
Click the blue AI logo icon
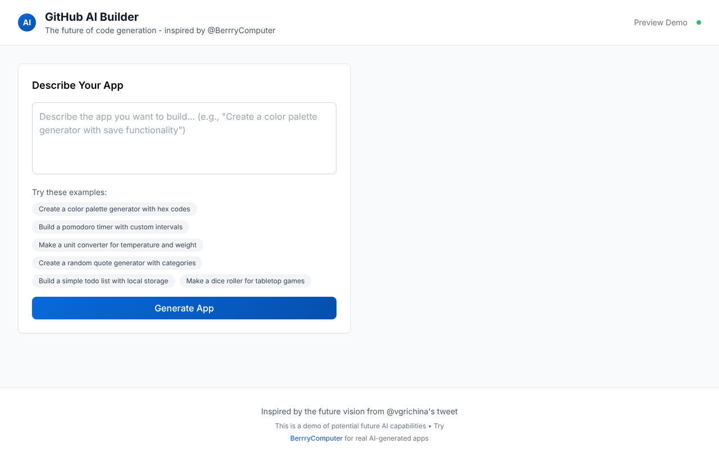tap(26, 22)
